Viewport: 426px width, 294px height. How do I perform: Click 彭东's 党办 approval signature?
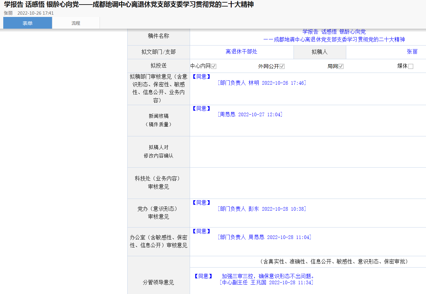pyautogui.click(x=262, y=209)
